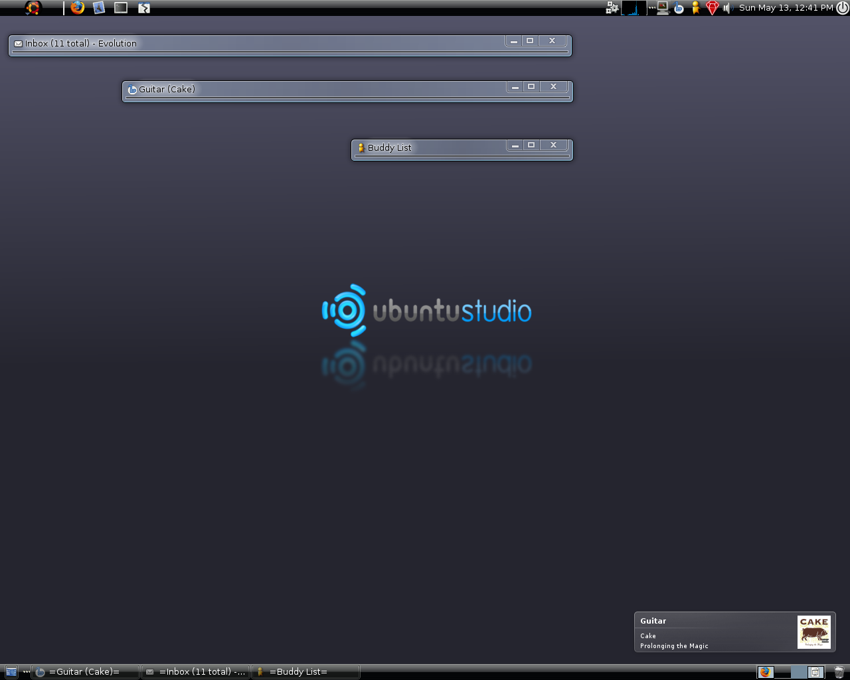The width and height of the screenshot is (850, 680).
Task: Open the document launcher beside the terminal
Action: [143, 8]
